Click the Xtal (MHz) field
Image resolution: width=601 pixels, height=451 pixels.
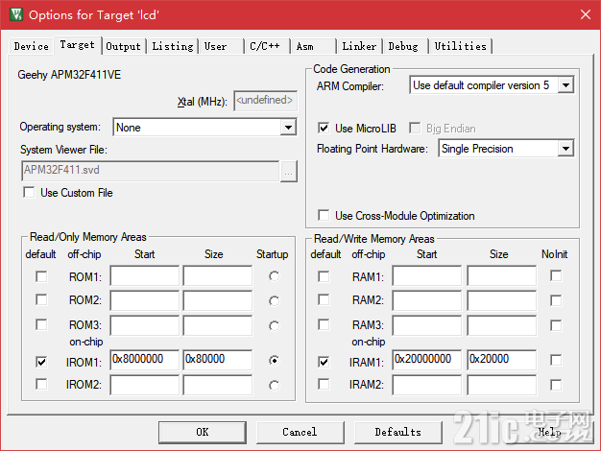[x=265, y=101]
